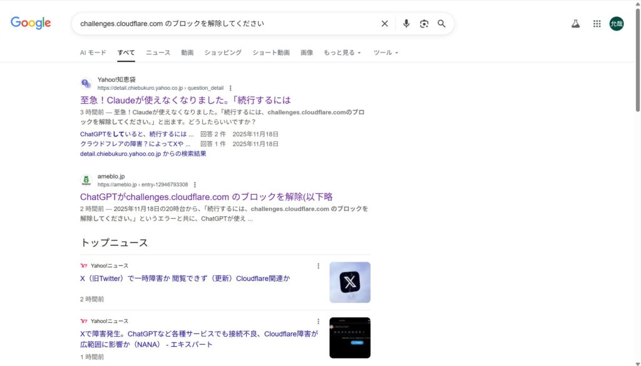This screenshot has height=366, width=641.
Task: Switch to the AI モード tab
Action: tap(93, 52)
